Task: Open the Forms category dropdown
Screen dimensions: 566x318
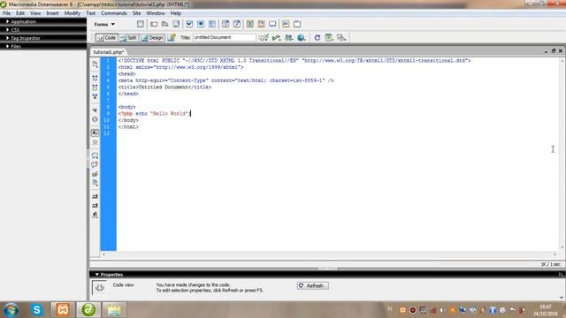Action: tap(104, 24)
